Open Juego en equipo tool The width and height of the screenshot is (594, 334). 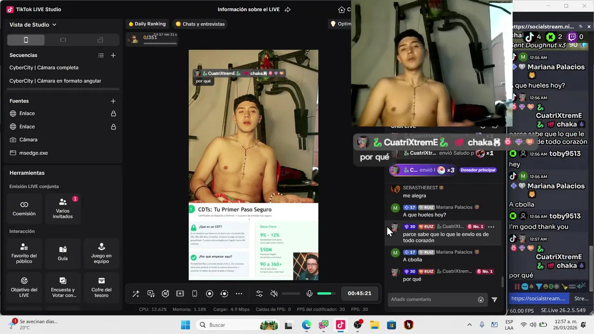coord(101,254)
